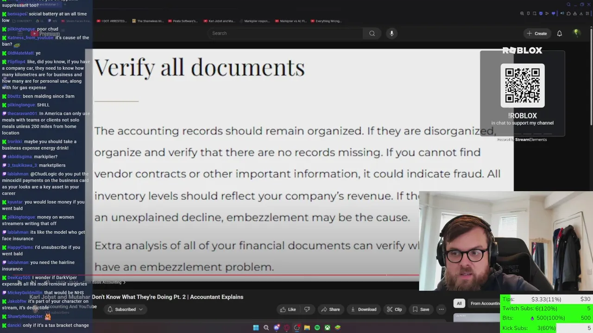Open 'Karl Jobst and Mu...' bookmark

point(219,21)
